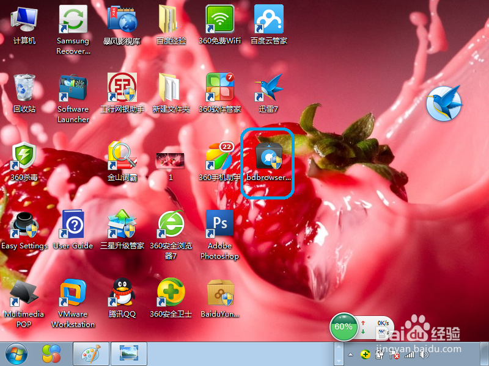Show hidden tray icons arrow
This screenshot has height=366, width=489.
point(350,354)
